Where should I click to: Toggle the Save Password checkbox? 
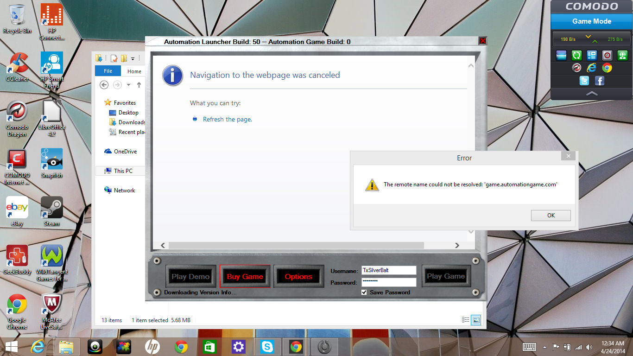point(364,292)
